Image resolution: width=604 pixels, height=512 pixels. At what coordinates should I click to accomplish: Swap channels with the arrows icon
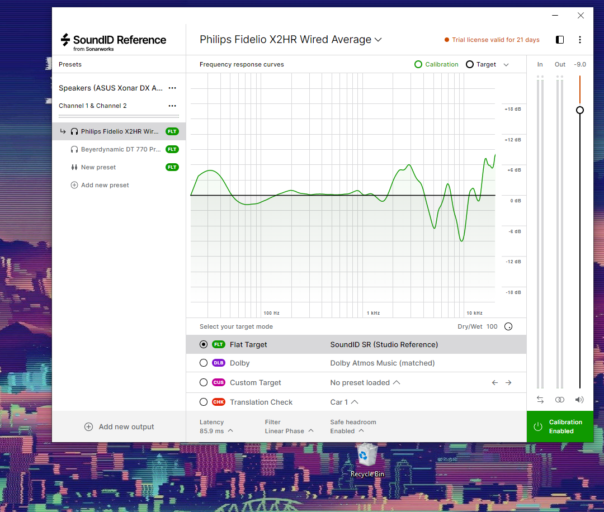[x=540, y=400]
